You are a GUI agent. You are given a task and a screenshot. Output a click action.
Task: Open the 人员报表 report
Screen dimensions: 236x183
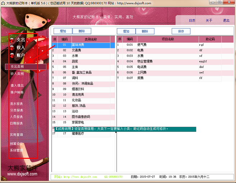click(17, 117)
